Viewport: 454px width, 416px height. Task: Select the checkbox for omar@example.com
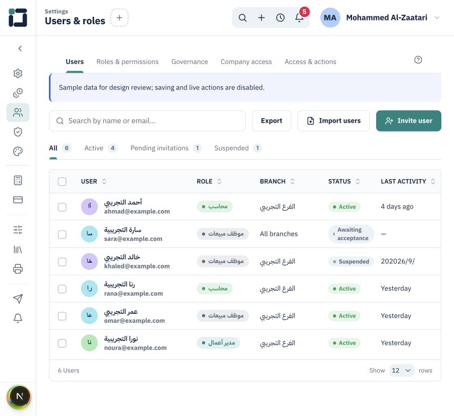tap(62, 316)
